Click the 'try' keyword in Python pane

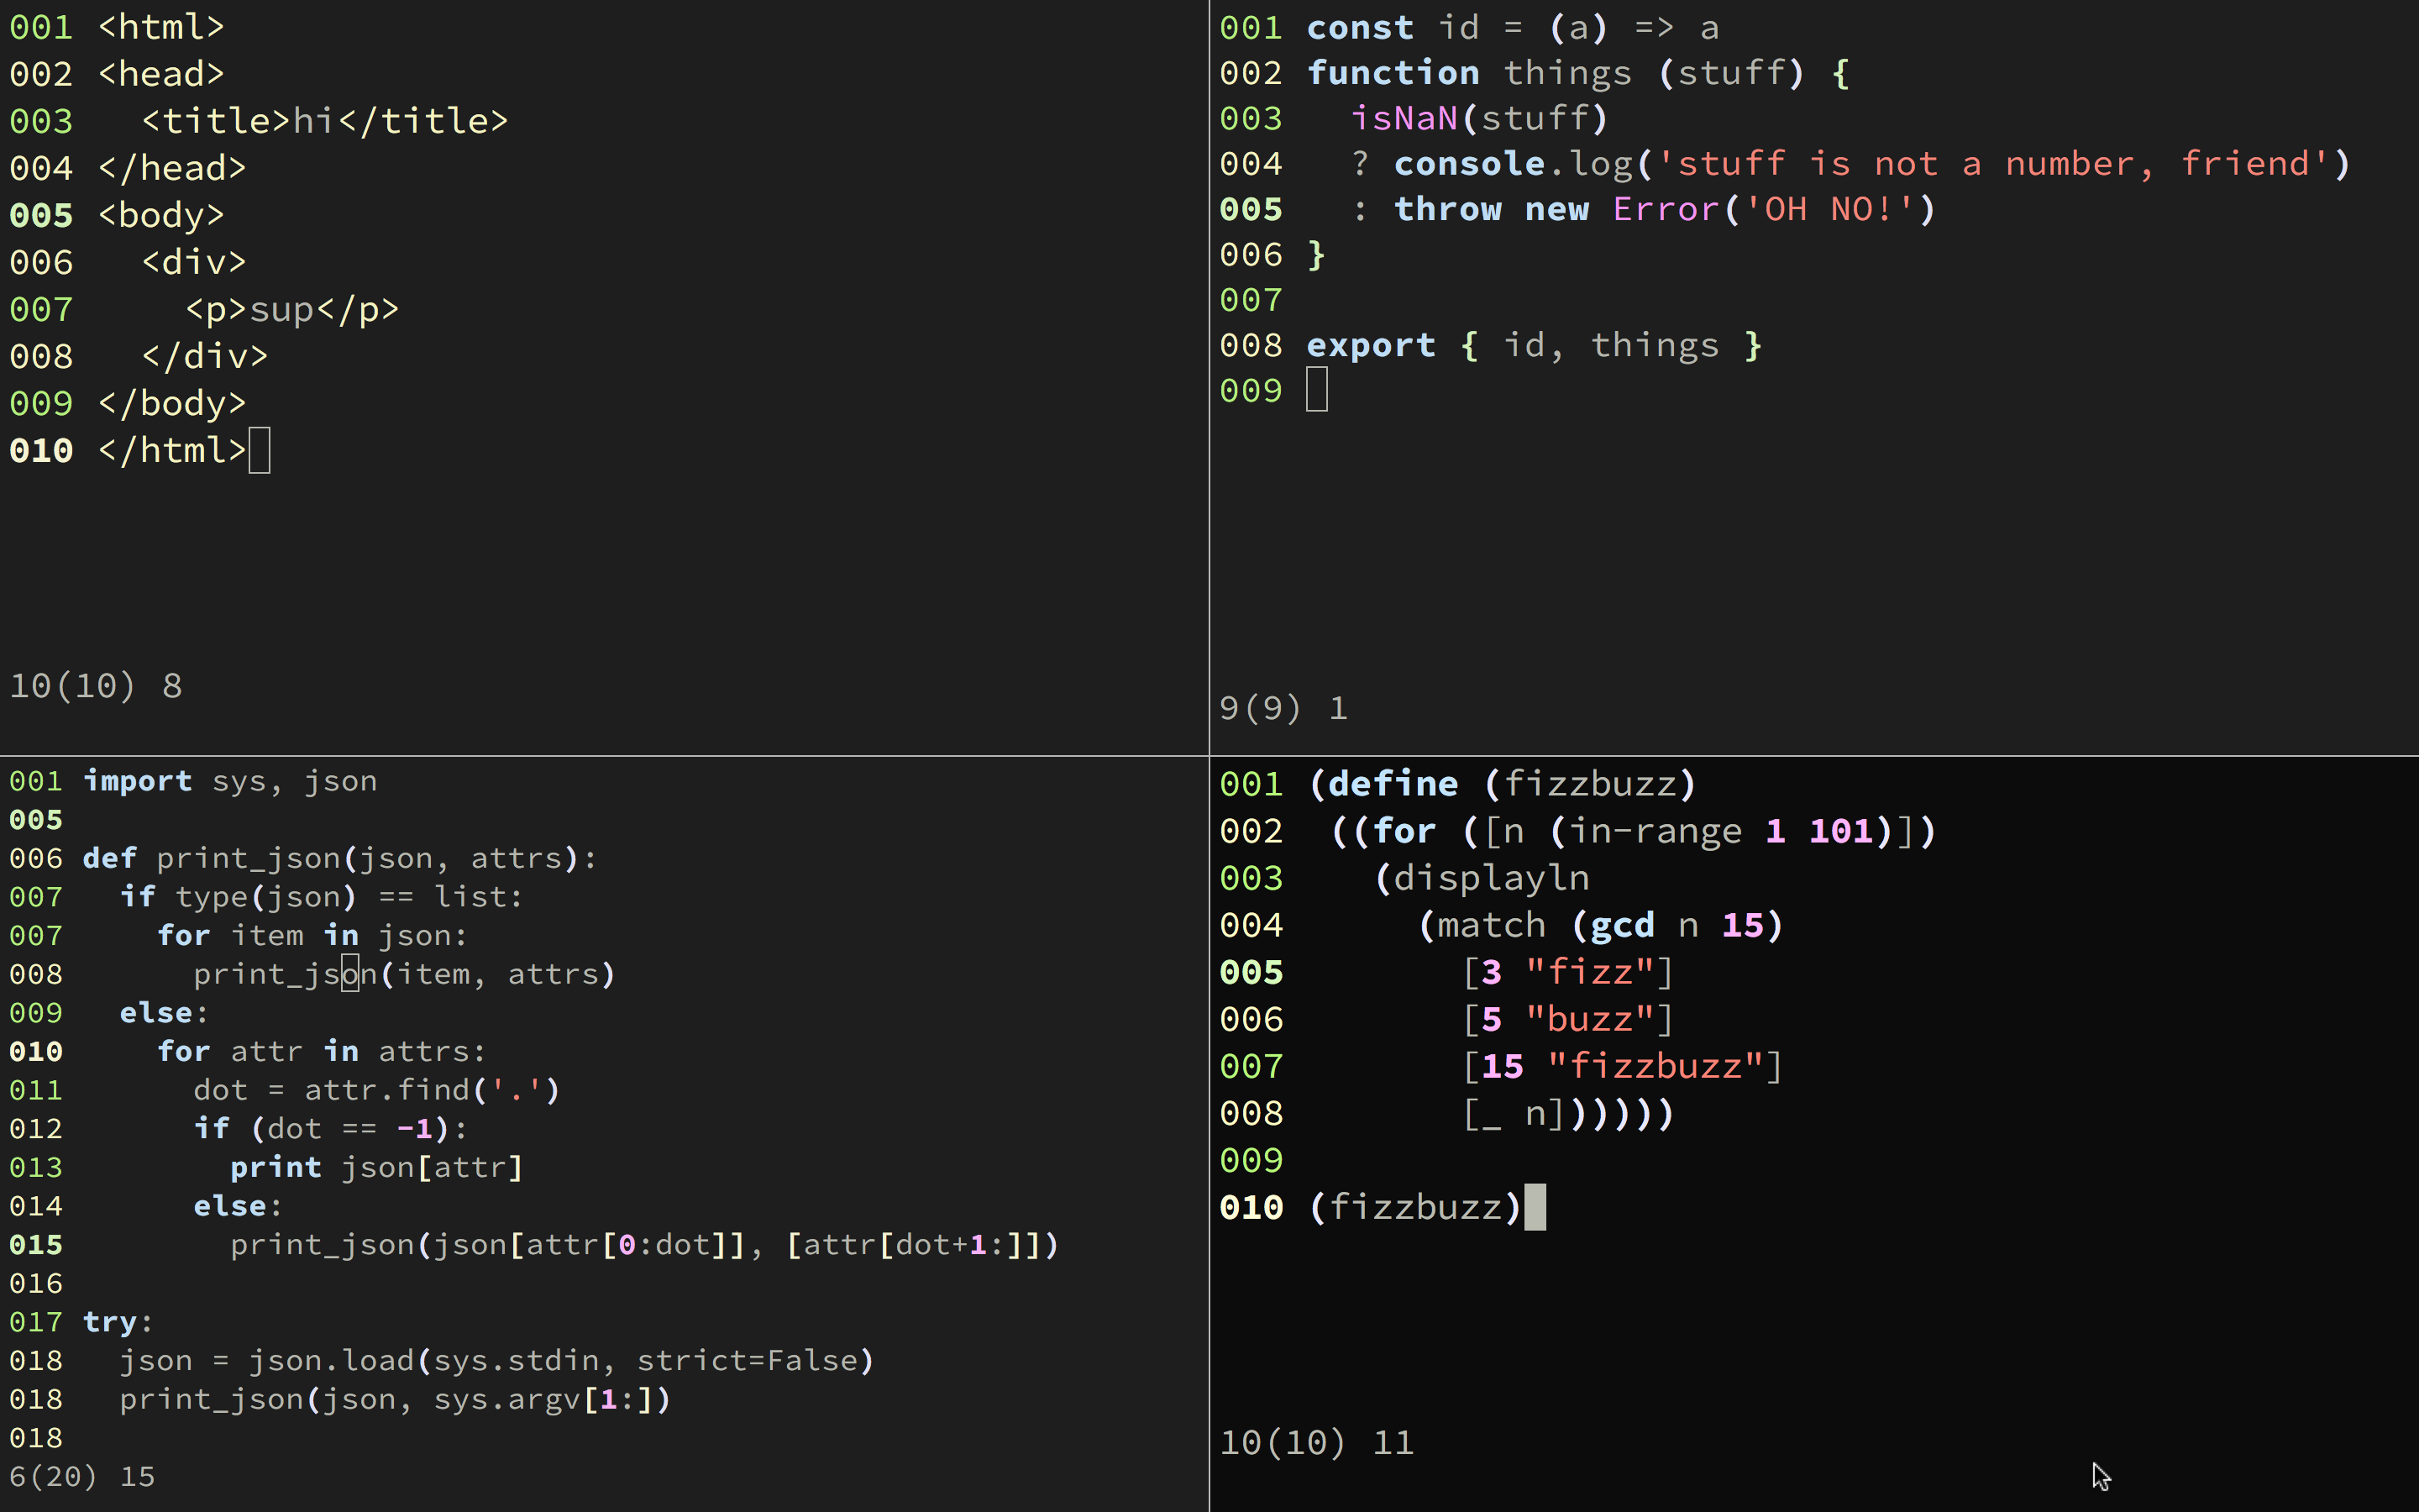(x=110, y=1322)
